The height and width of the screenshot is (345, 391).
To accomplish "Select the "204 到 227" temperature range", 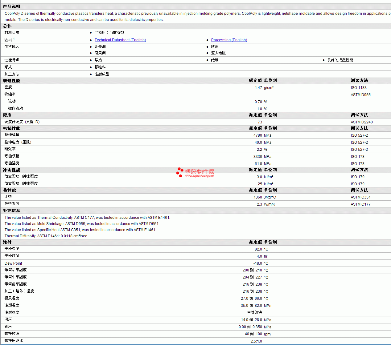I will (252, 277).
